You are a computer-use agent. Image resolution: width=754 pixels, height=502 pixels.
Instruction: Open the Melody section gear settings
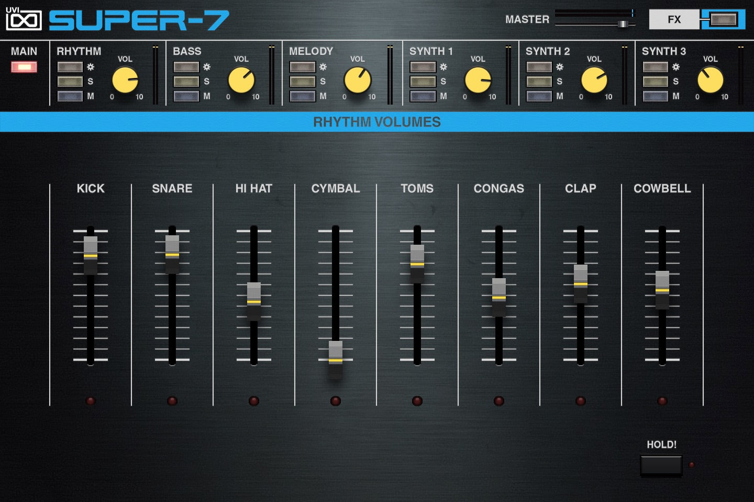tap(303, 67)
